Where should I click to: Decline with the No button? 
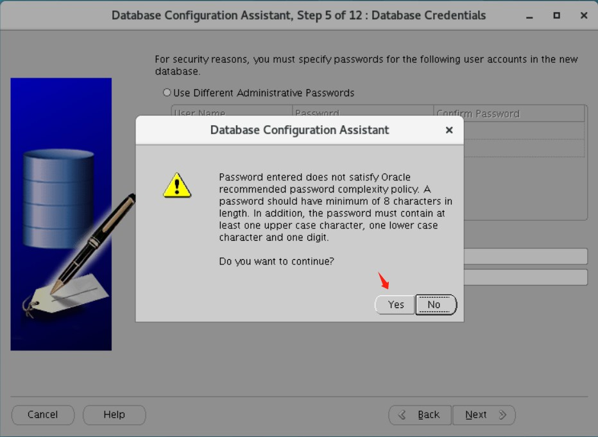(435, 305)
